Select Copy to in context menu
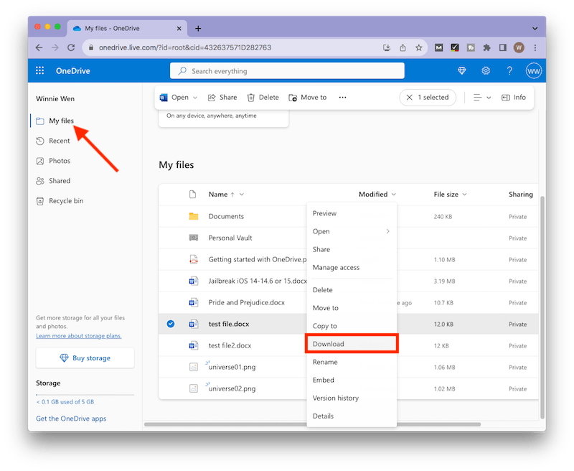The width and height of the screenshot is (574, 471). (352, 326)
